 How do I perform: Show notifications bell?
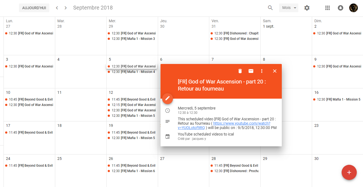tap(341, 8)
